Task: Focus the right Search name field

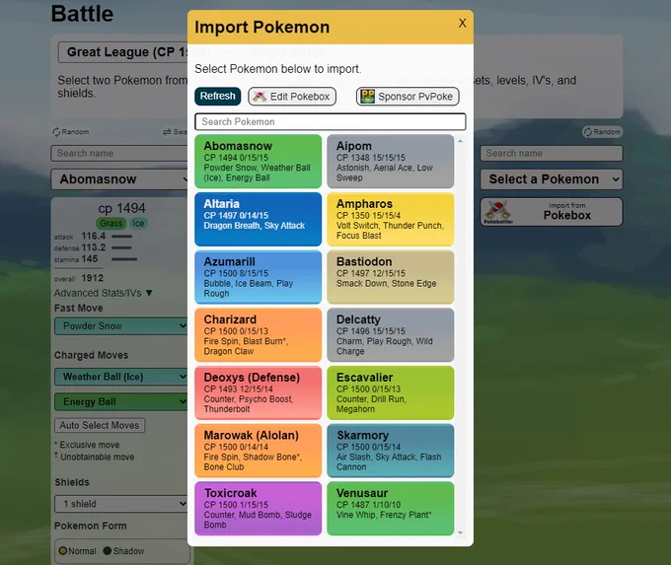Action: (552, 153)
